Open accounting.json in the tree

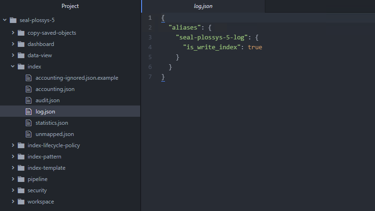pyautogui.click(x=55, y=89)
